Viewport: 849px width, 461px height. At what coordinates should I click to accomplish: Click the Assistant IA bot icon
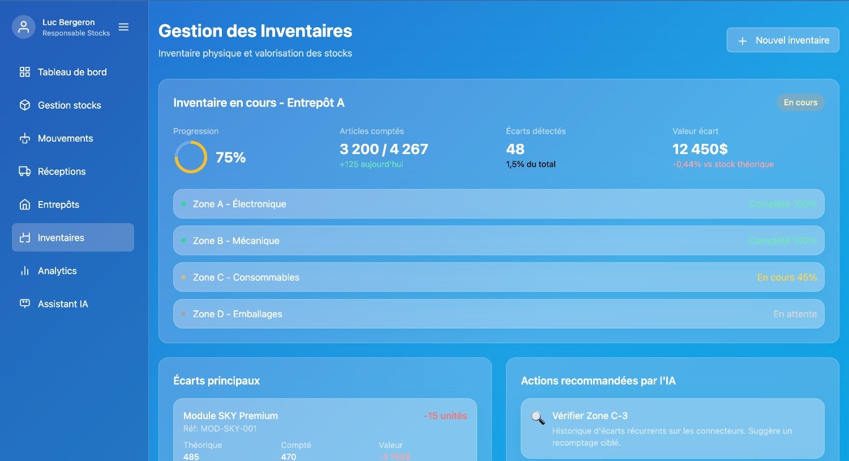click(24, 304)
